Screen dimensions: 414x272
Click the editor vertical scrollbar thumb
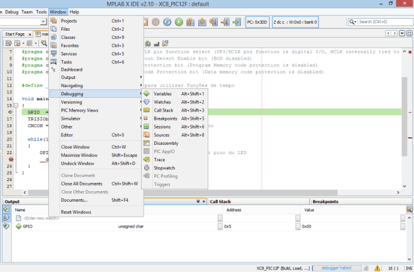click(404, 117)
